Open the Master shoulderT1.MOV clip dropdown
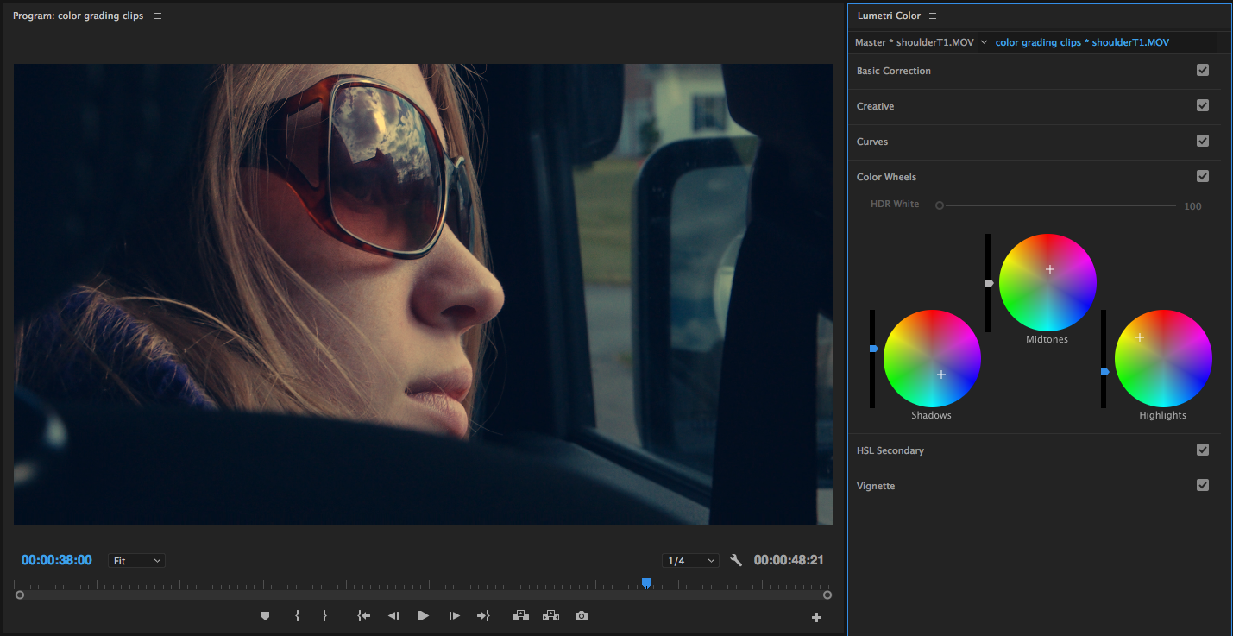 [x=920, y=41]
